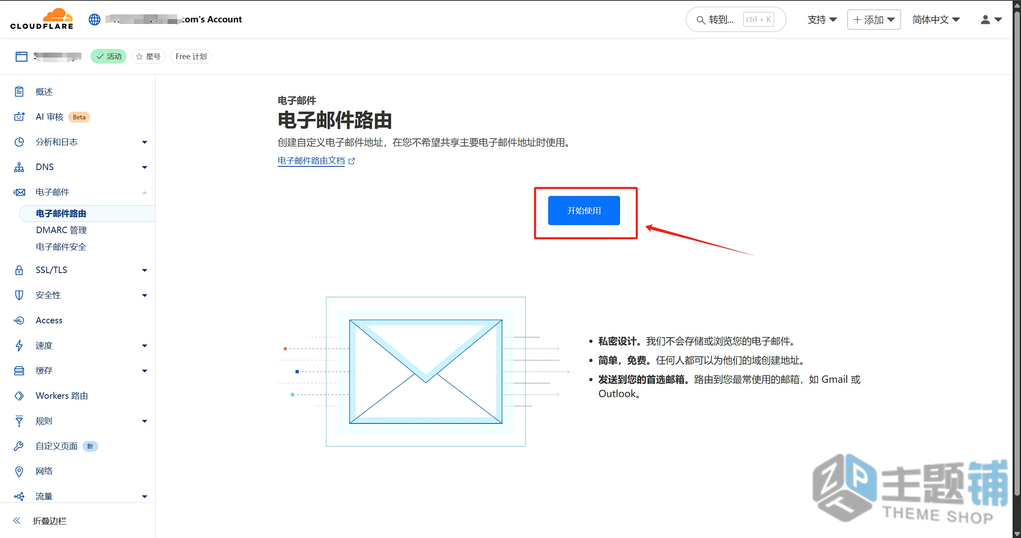Click the 安全性 shield icon

(19, 295)
